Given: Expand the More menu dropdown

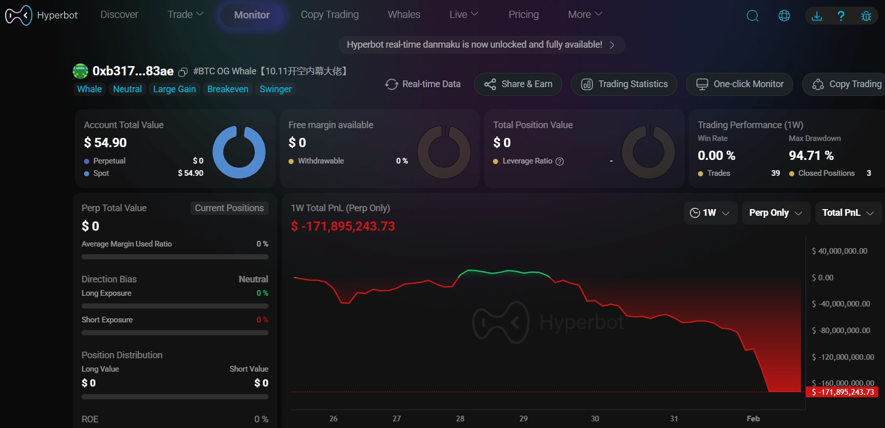Looking at the screenshot, I should click(x=585, y=14).
